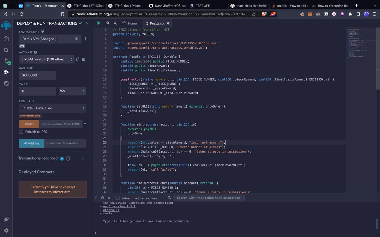Screen dimensions: 380x237
Task: Expand the Transactions recorded section
Action: coord(83,158)
